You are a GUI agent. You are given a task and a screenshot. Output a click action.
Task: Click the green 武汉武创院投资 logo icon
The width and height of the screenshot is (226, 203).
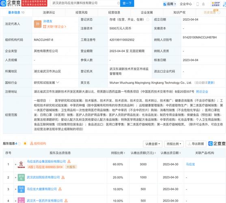(21, 177)
